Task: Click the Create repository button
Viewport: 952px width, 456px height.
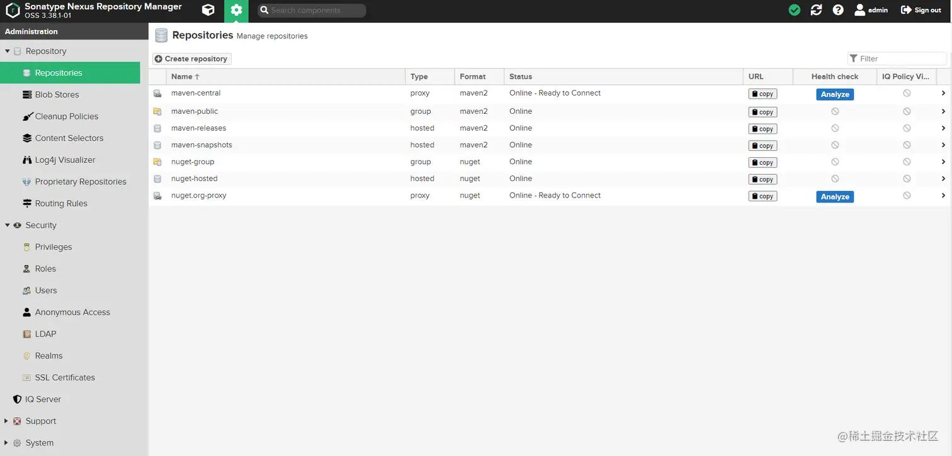Action: tap(191, 58)
